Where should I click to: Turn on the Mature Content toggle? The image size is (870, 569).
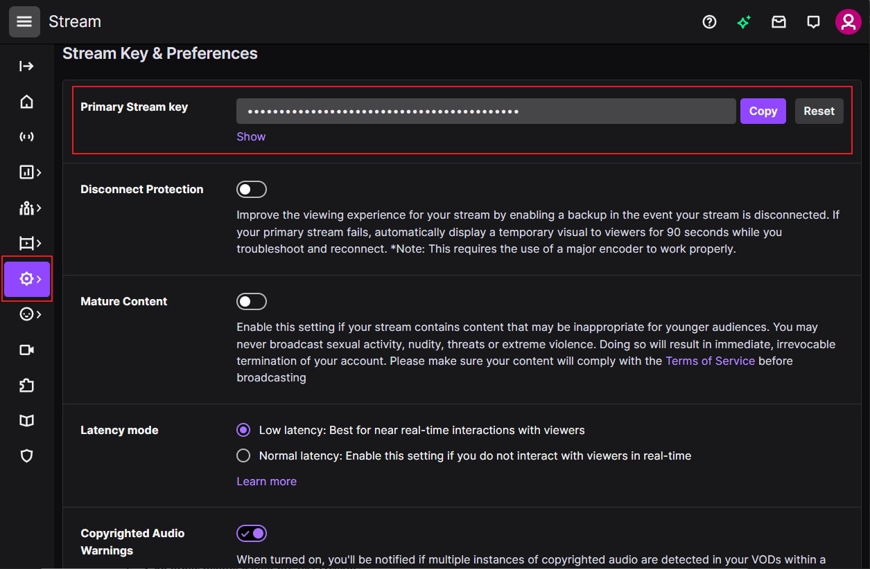(x=252, y=301)
